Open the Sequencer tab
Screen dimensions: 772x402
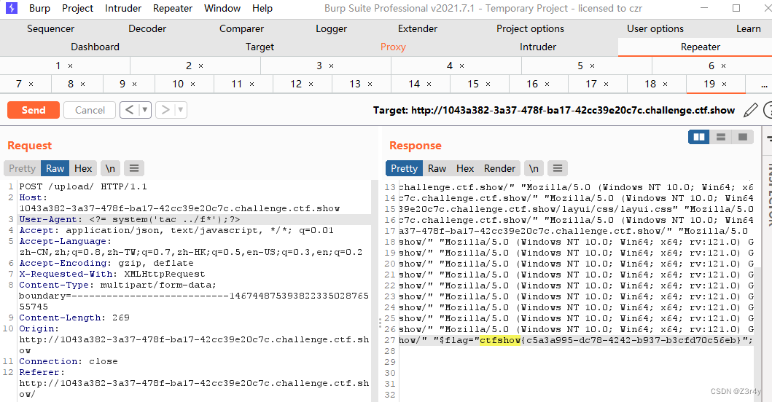click(51, 28)
